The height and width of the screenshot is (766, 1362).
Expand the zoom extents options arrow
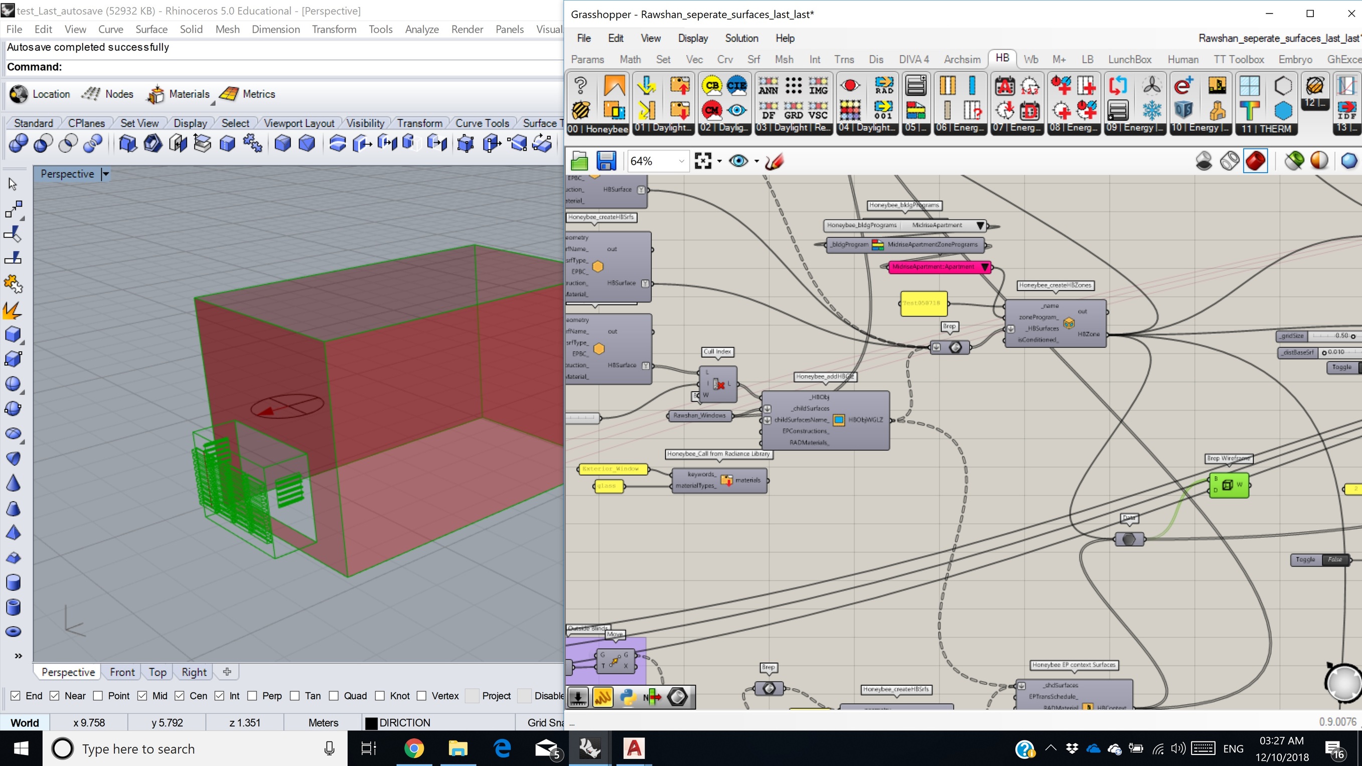click(x=719, y=161)
